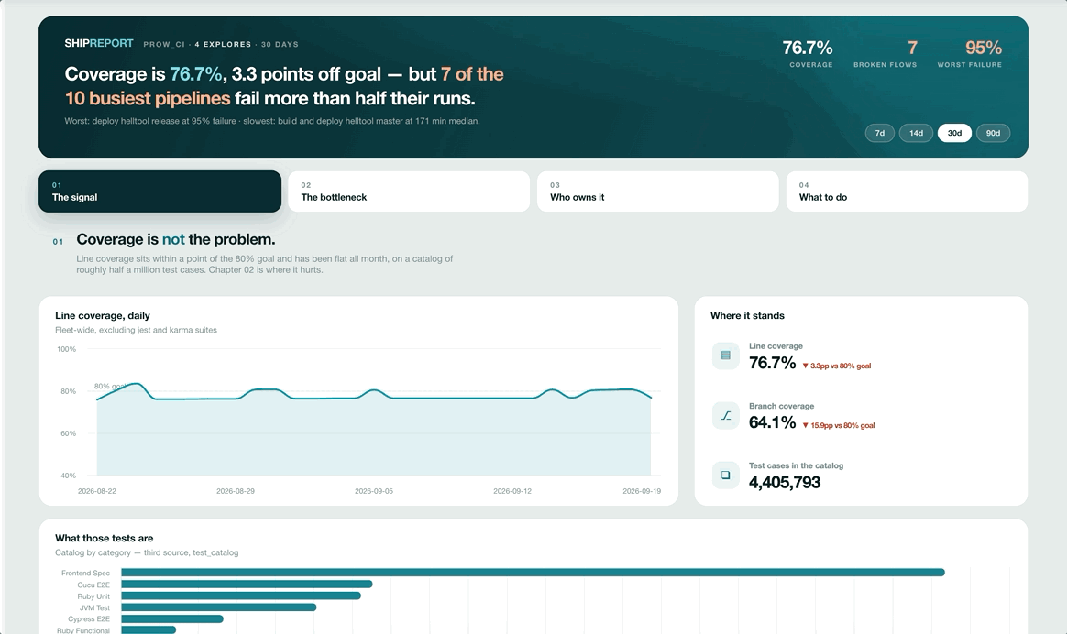Image resolution: width=1067 pixels, height=634 pixels.
Task: Click the 2026-09-05 axis date
Action: [x=374, y=491]
